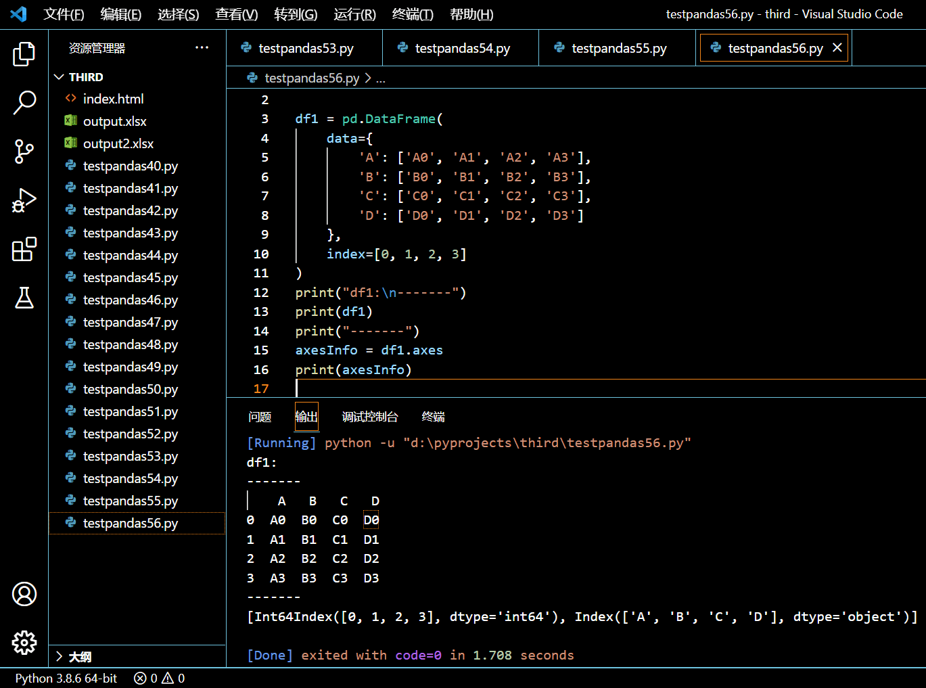Open the Accounts icon
Viewport: 926px width, 688px height.
[x=24, y=594]
